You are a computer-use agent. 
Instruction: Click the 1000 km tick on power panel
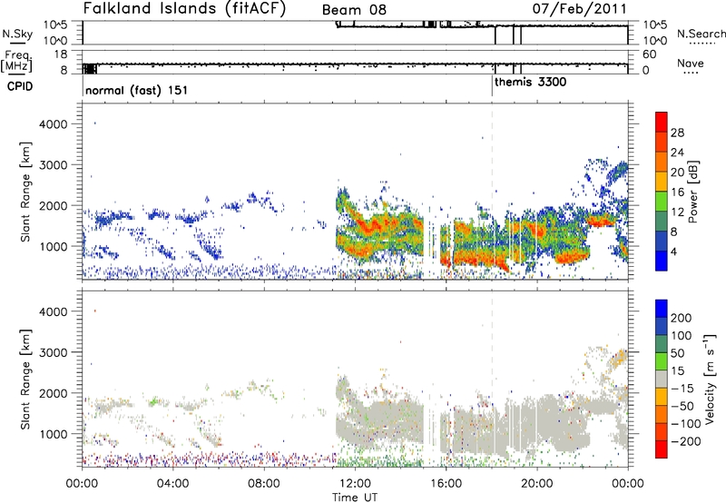pyautogui.click(x=53, y=246)
